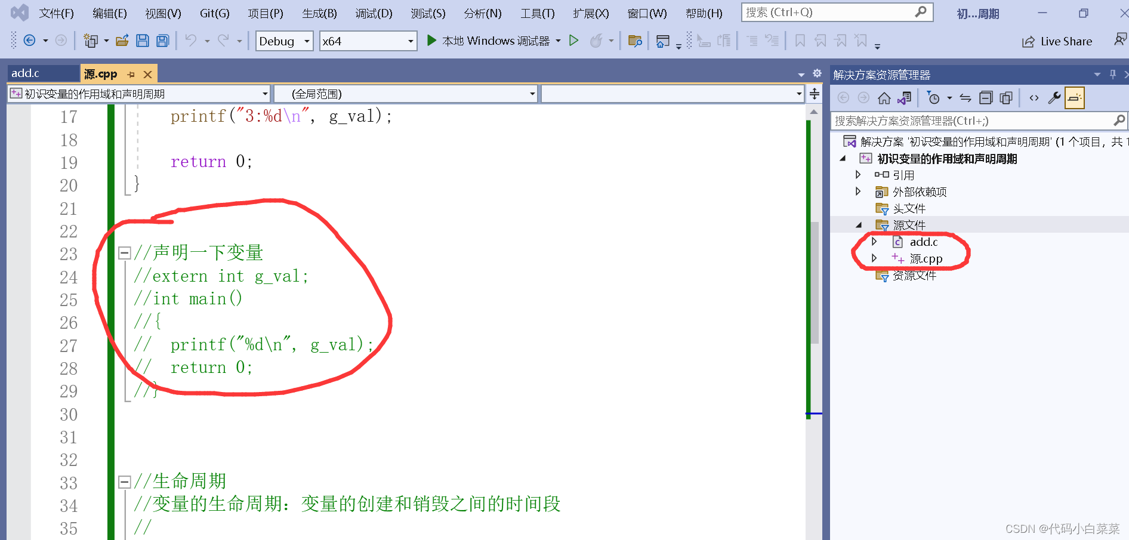Collapse the code region at line 23
The image size is (1129, 540).
(x=125, y=253)
